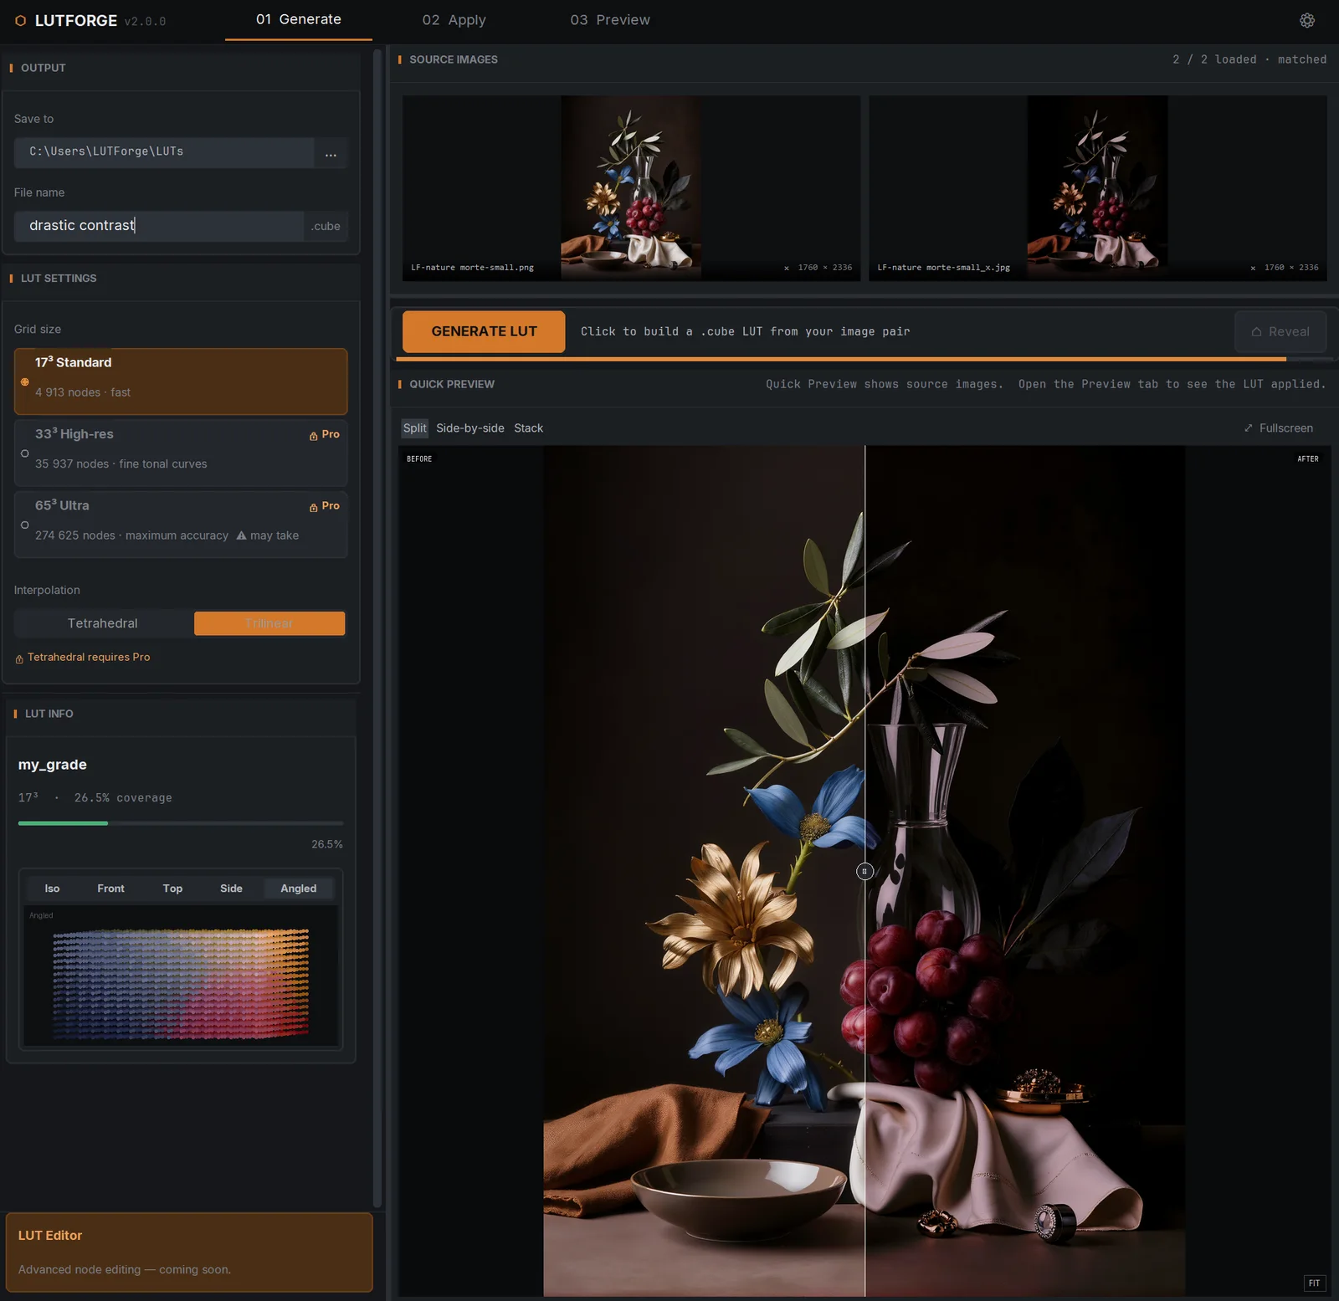This screenshot has height=1301, width=1339.
Task: Show the Top view of LUT cube
Action: [x=172, y=889]
